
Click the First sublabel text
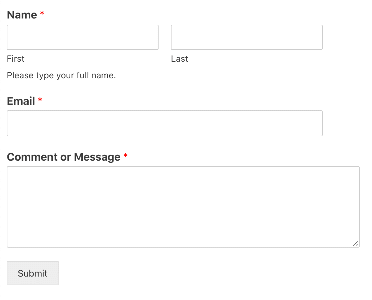[15, 59]
